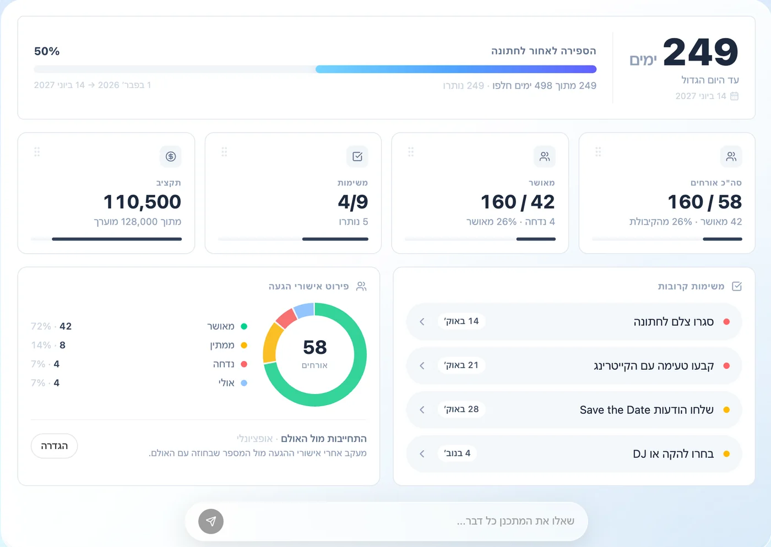The image size is (771, 547).
Task: Grab the drag handle on מאושר card
Action: (x=411, y=151)
